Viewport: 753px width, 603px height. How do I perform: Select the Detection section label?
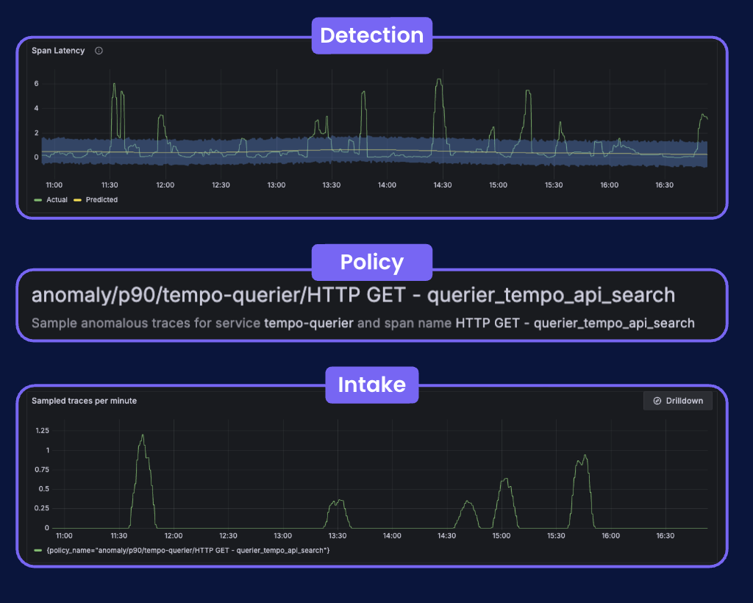pos(371,35)
